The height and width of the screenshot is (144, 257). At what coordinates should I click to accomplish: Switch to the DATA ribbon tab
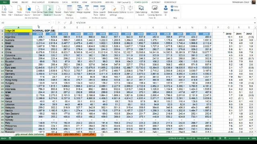click(x=65, y=2)
